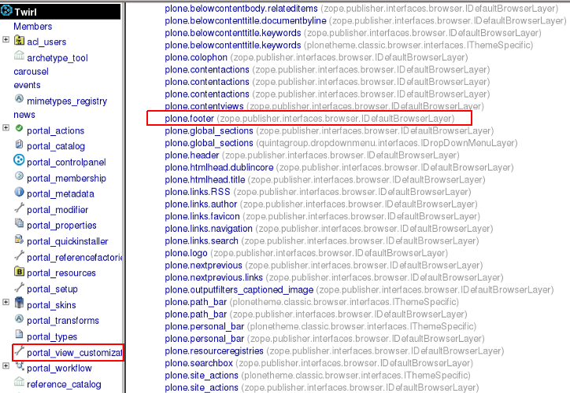Viewport: 570px width, 393px height.
Task: Open plone.belowcontentbody.relateditems link
Action: [x=241, y=9]
